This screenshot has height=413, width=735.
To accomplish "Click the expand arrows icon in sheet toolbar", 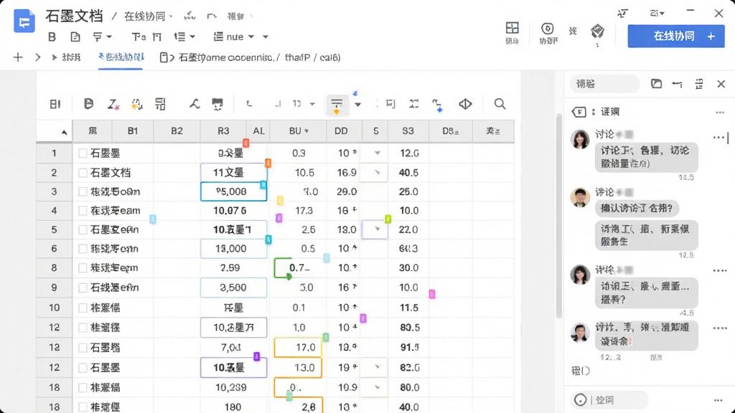I will [x=413, y=103].
